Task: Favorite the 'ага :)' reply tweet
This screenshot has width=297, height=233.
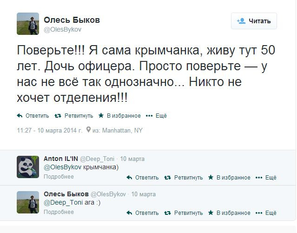Action: coord(211,213)
